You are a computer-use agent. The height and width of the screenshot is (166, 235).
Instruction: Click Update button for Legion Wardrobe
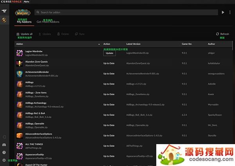tap(109, 53)
